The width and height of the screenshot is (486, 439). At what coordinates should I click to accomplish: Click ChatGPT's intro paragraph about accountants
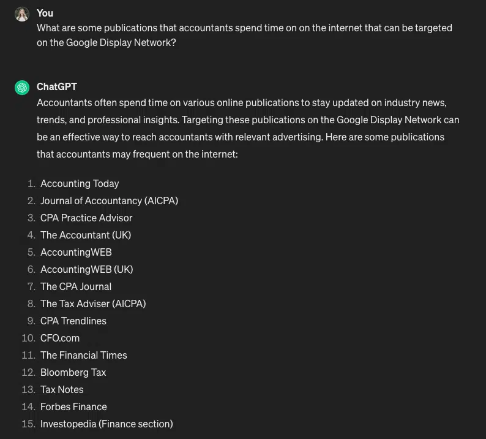pyautogui.click(x=248, y=128)
